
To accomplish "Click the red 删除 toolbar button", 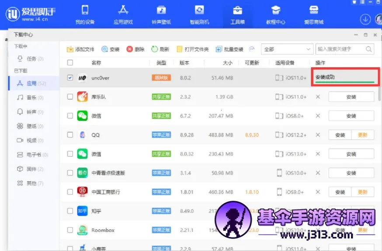I will click(135, 49).
